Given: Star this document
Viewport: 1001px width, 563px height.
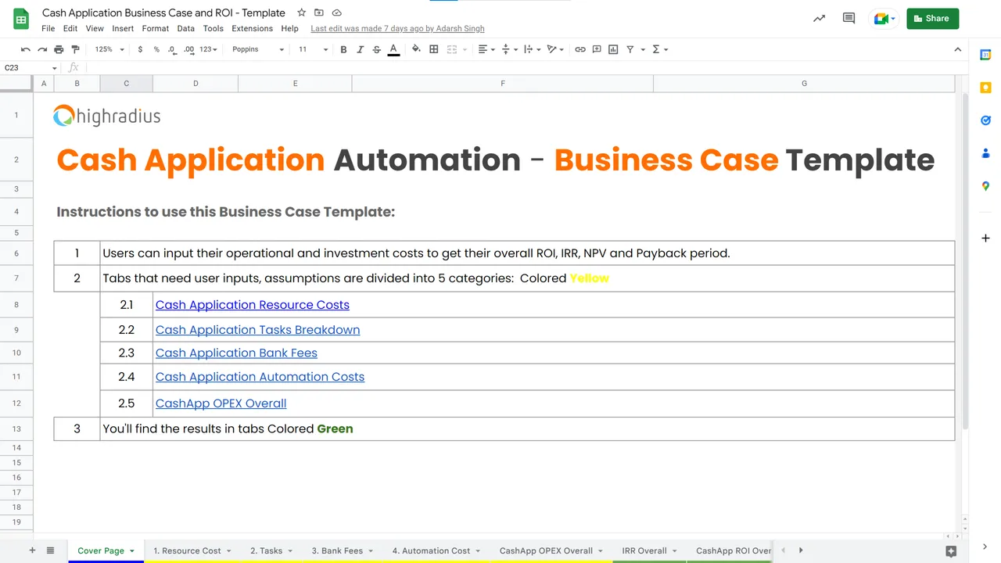Looking at the screenshot, I should point(302,13).
